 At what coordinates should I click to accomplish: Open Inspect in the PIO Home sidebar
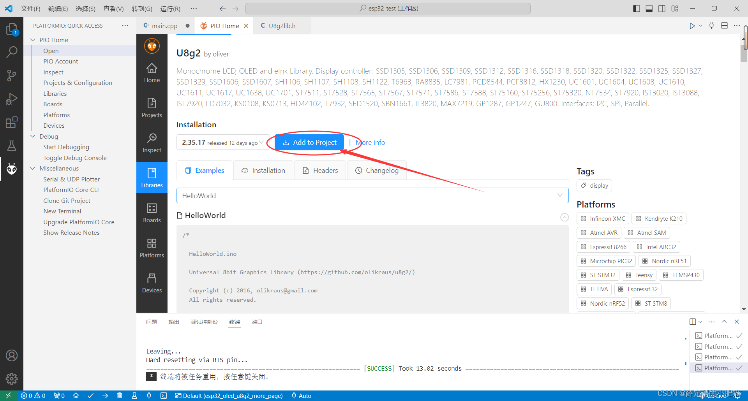[x=152, y=143]
